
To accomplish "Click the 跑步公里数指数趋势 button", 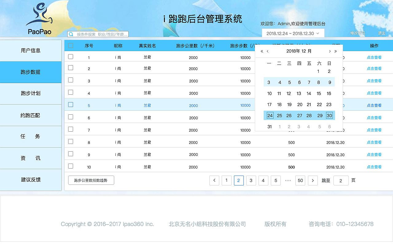I will click(x=91, y=181).
